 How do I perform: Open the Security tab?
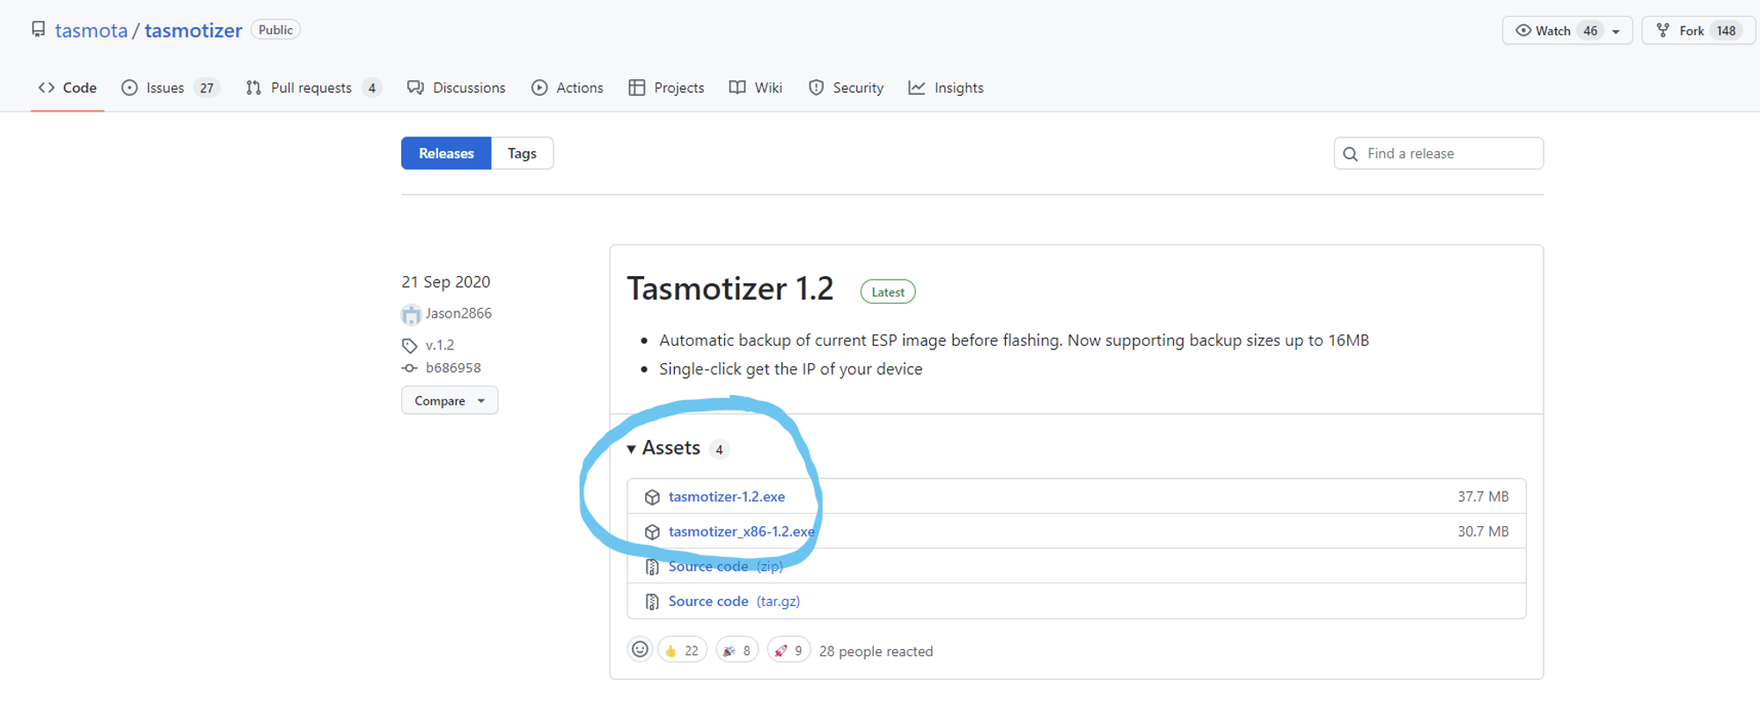(x=846, y=88)
